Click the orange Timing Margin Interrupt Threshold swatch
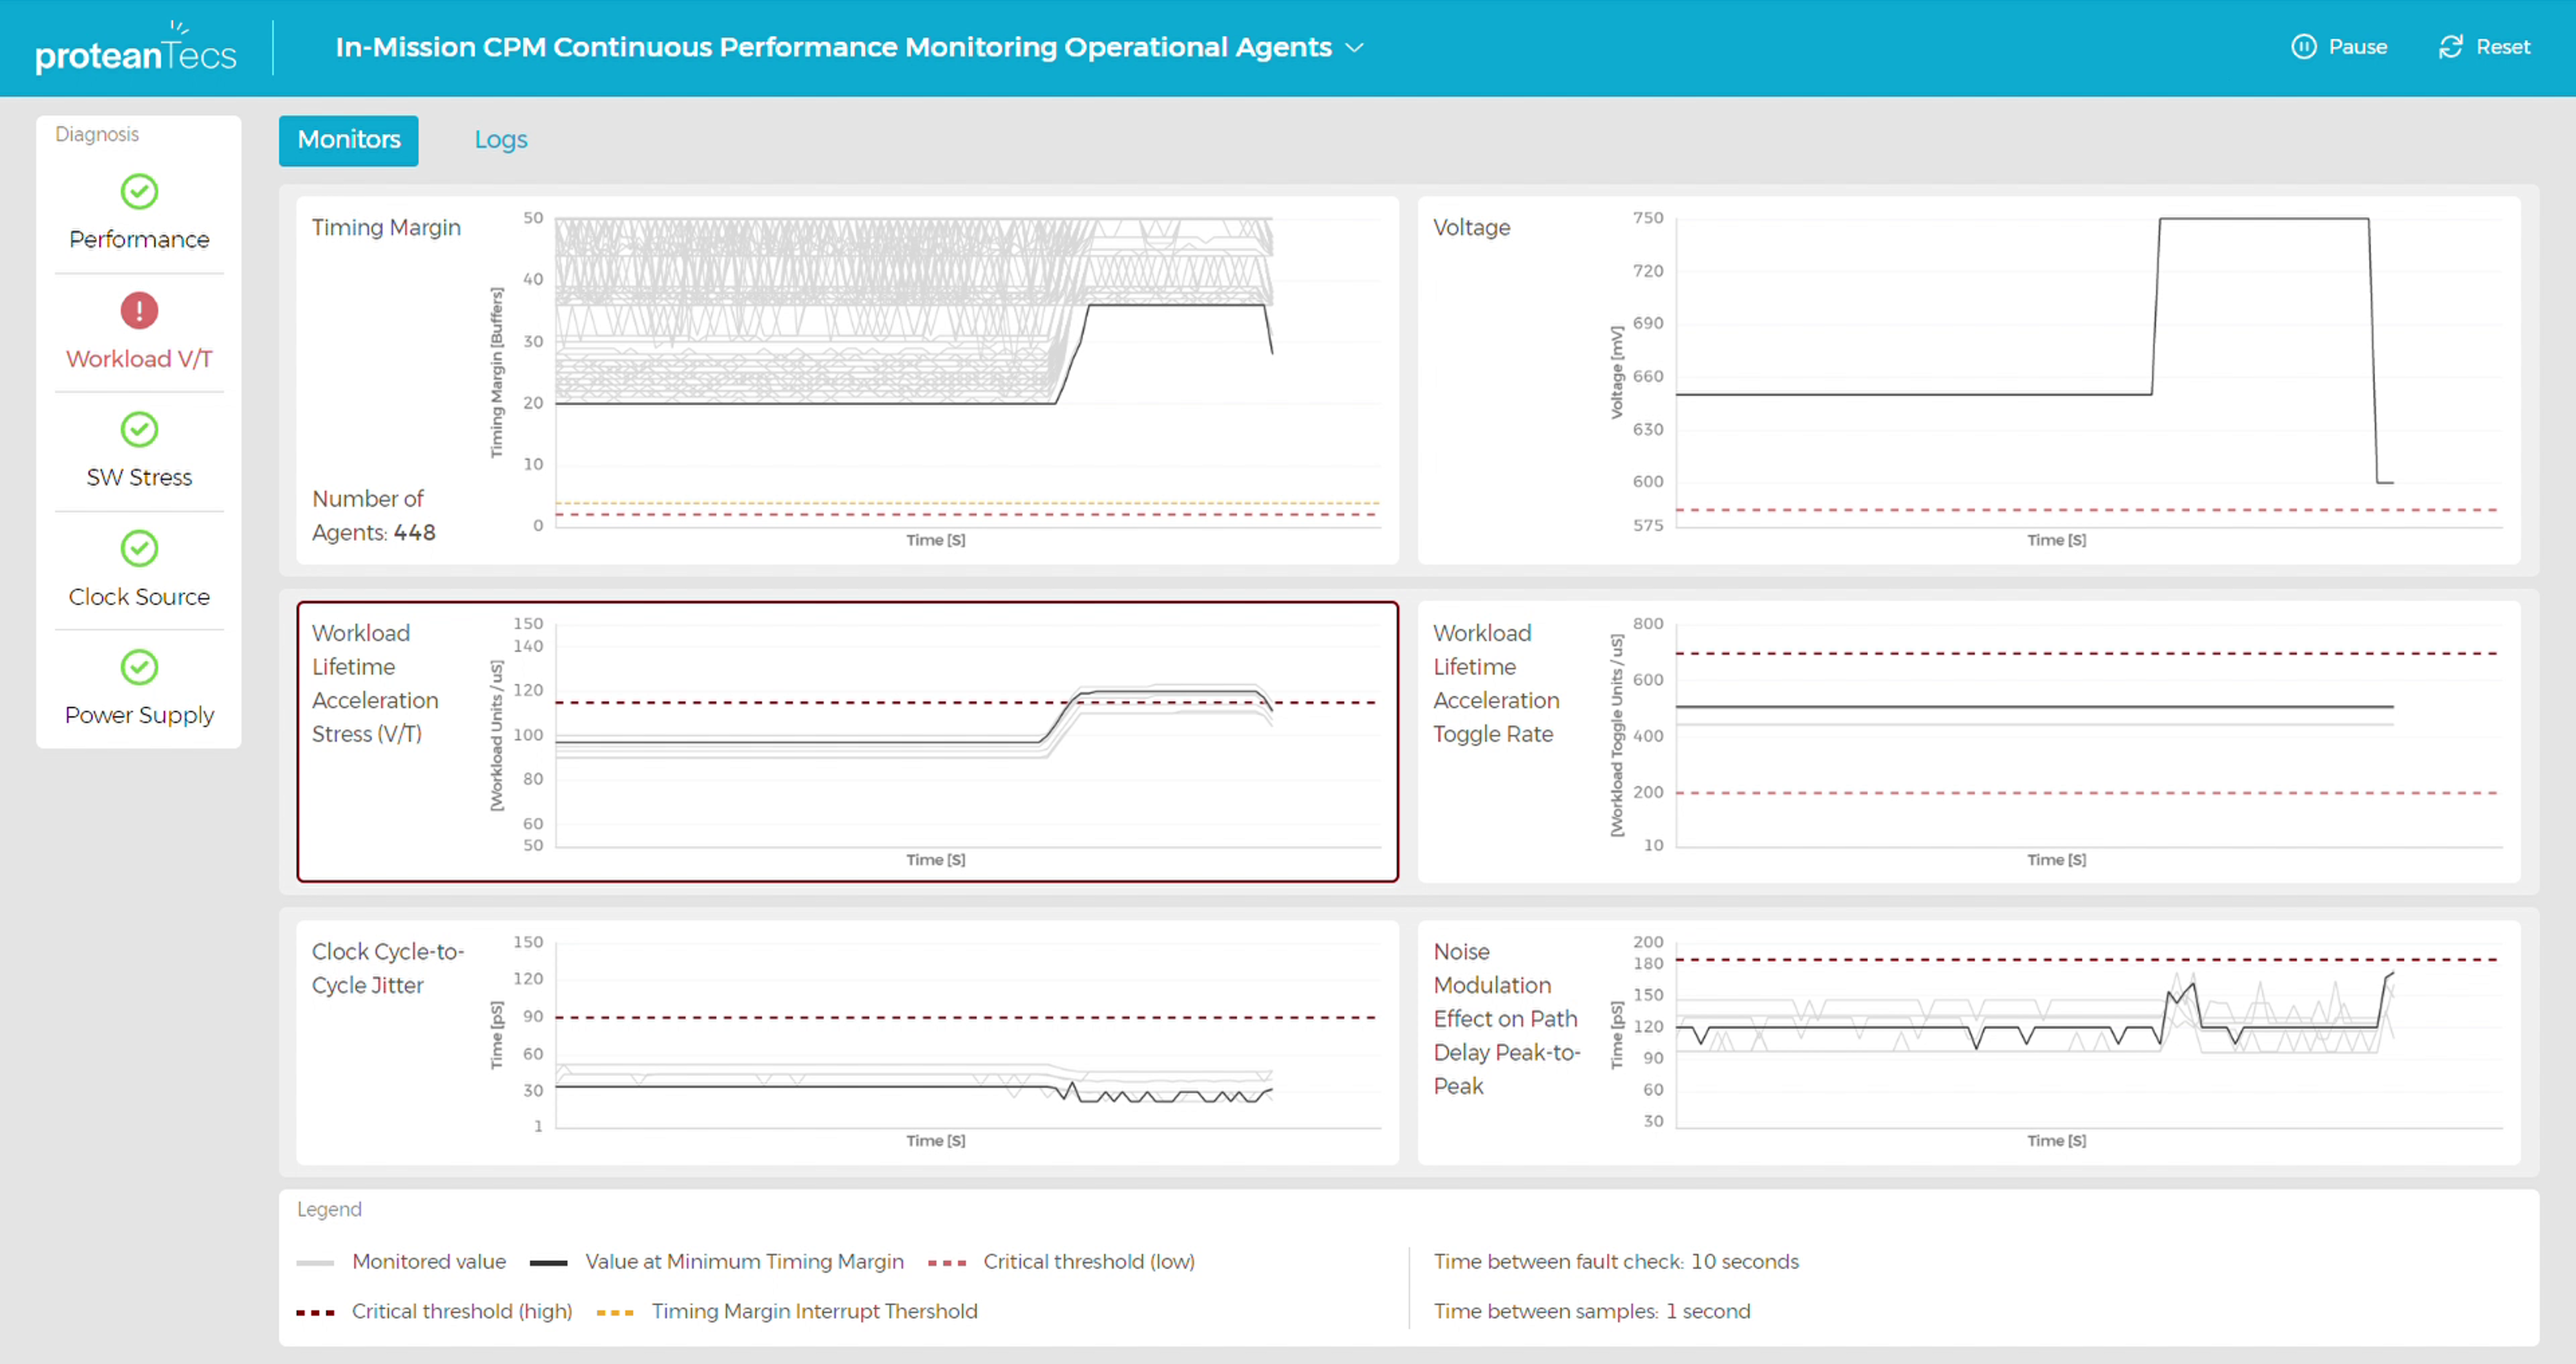This screenshot has height=1364, width=2576. 615,1312
